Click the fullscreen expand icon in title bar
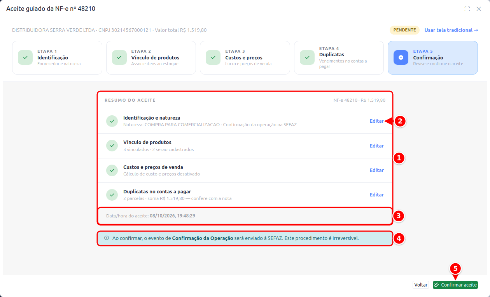490x297 pixels. pyautogui.click(x=467, y=9)
